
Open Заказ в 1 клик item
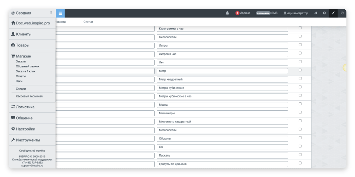pos(26,71)
